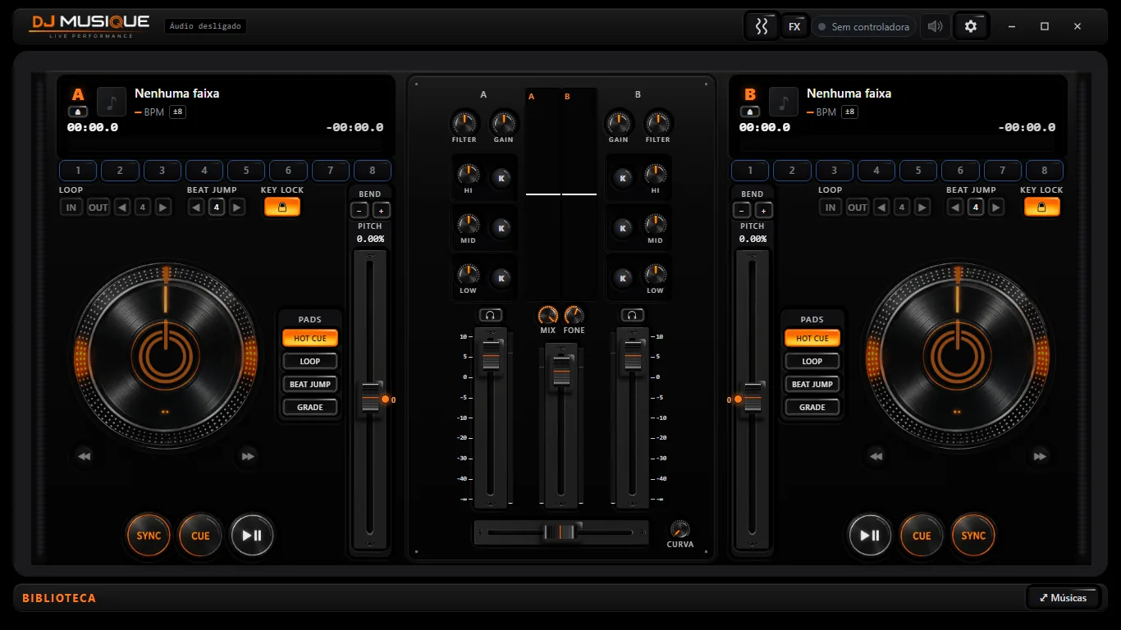Toggle channel B LOW kill button
Viewport: 1121px width, 630px height.
point(623,278)
